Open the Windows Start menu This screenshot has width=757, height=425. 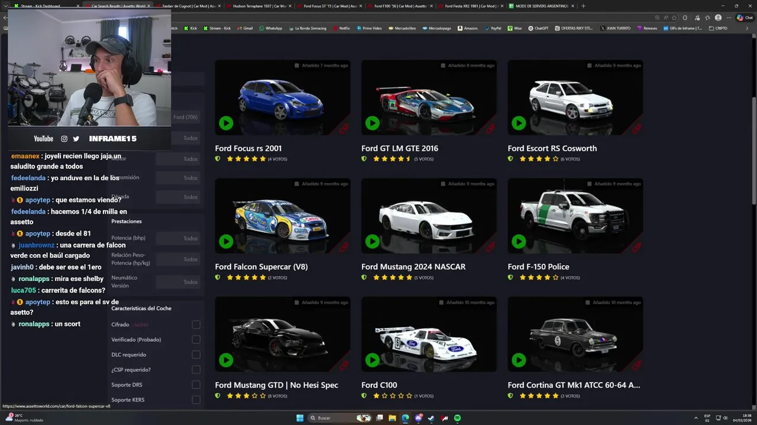coord(300,418)
